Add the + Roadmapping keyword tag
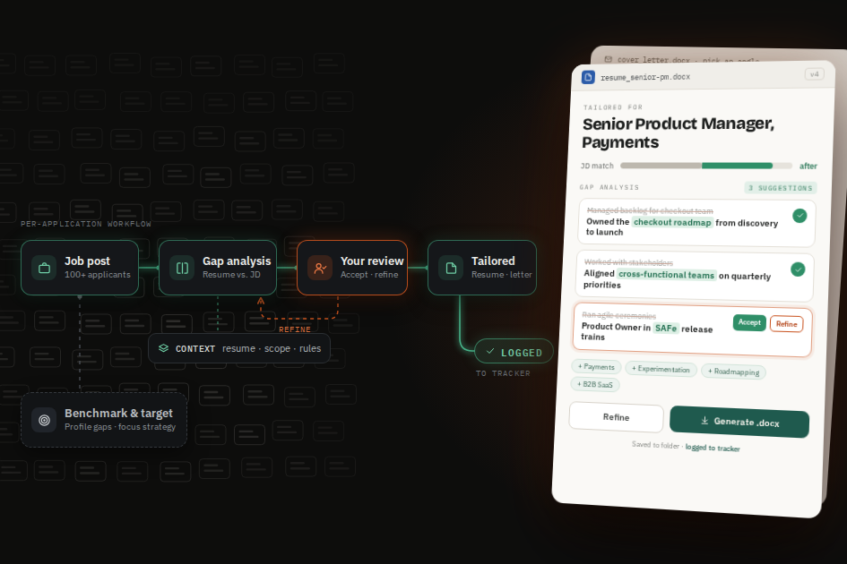 tap(733, 372)
